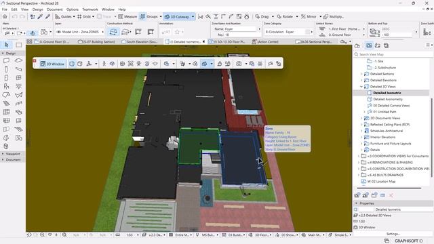Select the Slab tool in the toolbox

coord(18,60)
